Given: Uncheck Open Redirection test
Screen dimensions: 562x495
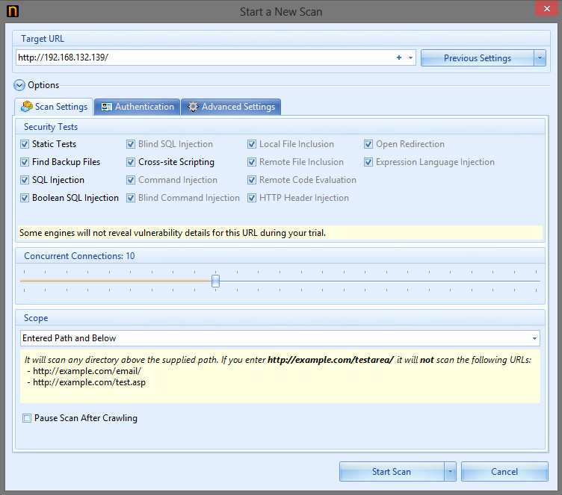Looking at the screenshot, I should click(x=368, y=144).
